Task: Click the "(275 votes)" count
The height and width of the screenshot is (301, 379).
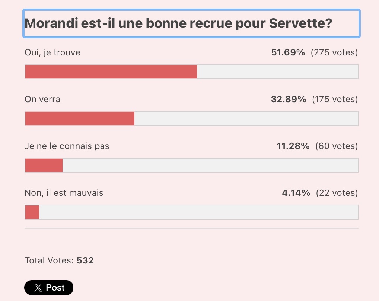Action: pyautogui.click(x=334, y=52)
